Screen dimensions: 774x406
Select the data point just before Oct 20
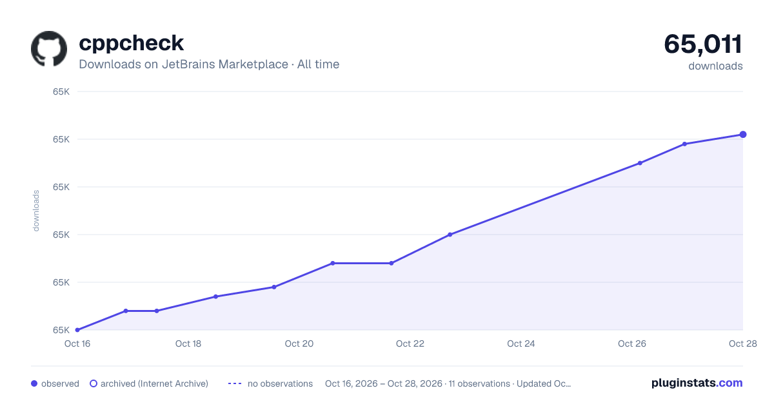point(274,287)
